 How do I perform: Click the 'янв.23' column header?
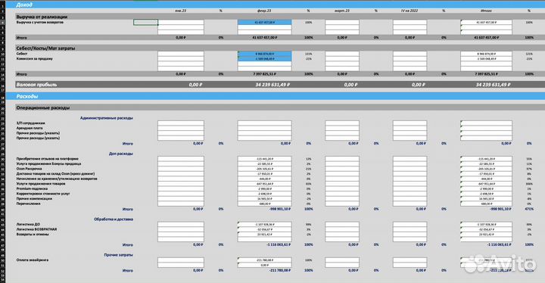tap(181, 11)
